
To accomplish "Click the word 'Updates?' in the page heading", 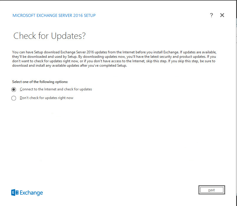I will click(x=68, y=36).
